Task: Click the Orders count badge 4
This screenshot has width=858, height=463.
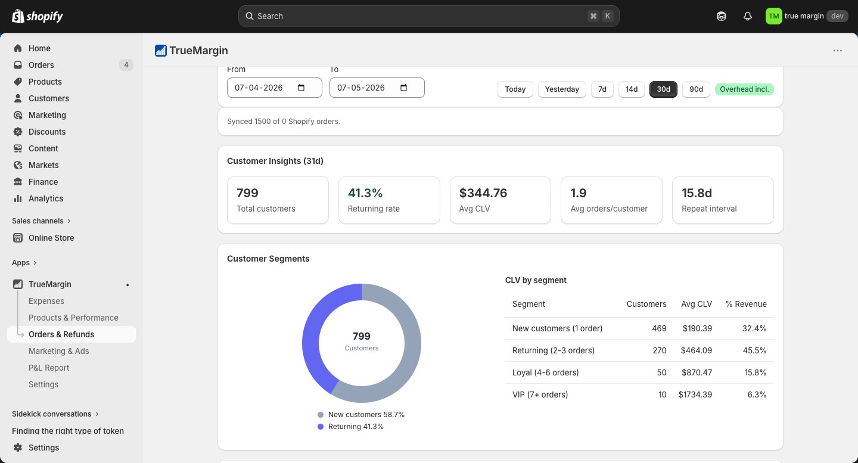Action: click(126, 65)
